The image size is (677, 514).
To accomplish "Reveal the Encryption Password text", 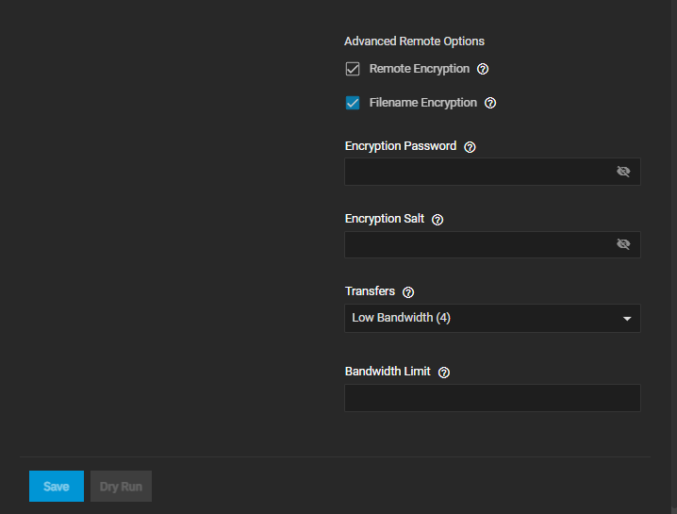I will (x=623, y=172).
